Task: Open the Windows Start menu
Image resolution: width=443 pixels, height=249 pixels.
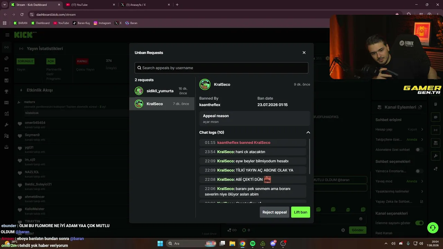Action: point(160,243)
